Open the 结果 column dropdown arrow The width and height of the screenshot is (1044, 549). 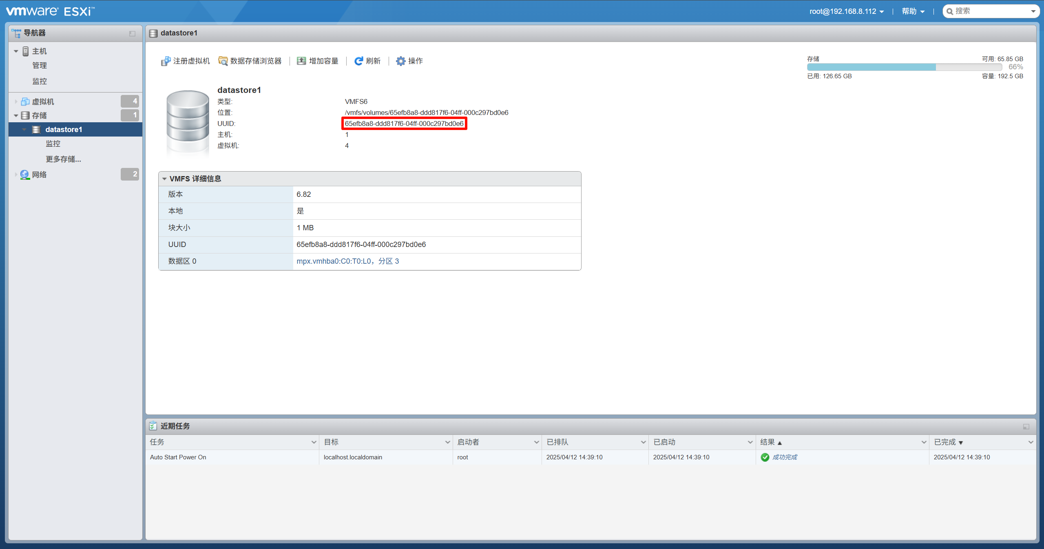[x=924, y=442]
